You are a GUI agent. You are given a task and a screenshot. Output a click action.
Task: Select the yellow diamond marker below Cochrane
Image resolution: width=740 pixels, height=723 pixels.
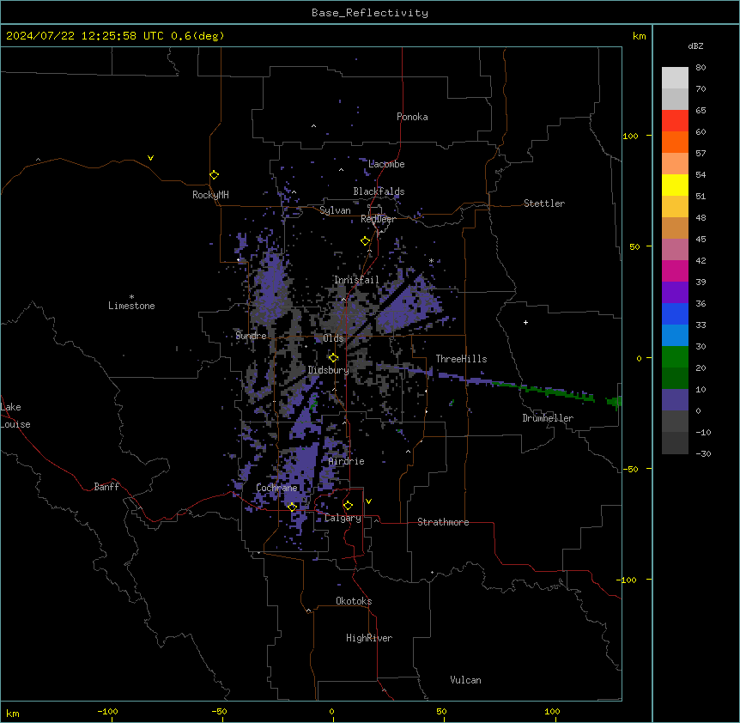click(292, 507)
